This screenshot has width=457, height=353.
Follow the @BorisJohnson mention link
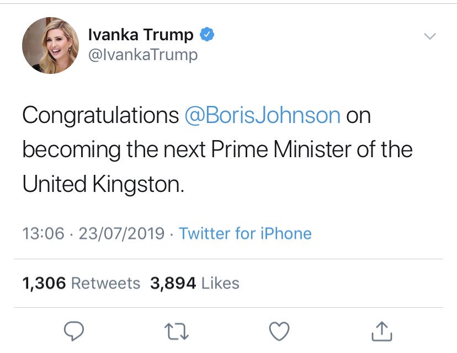point(262,116)
